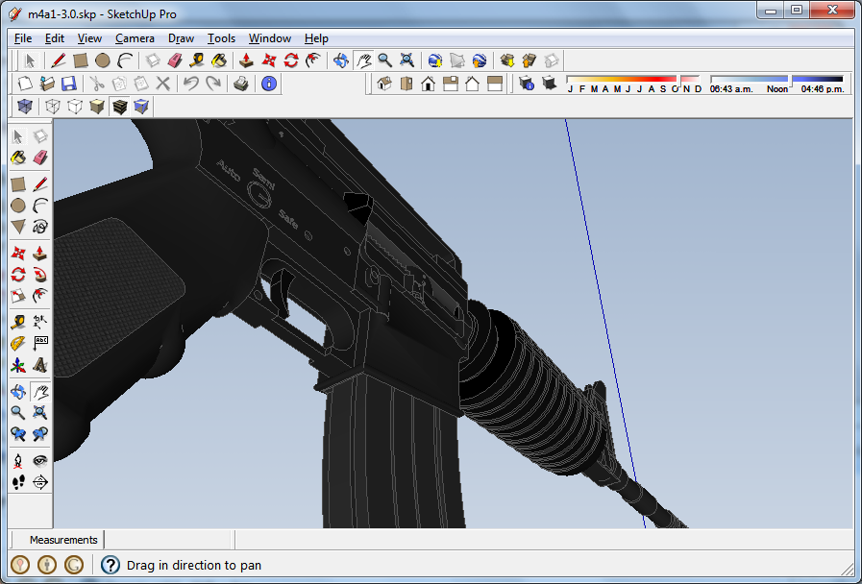Screen dimensions: 862x584
Task: Open the Draw menu
Action: 181,38
